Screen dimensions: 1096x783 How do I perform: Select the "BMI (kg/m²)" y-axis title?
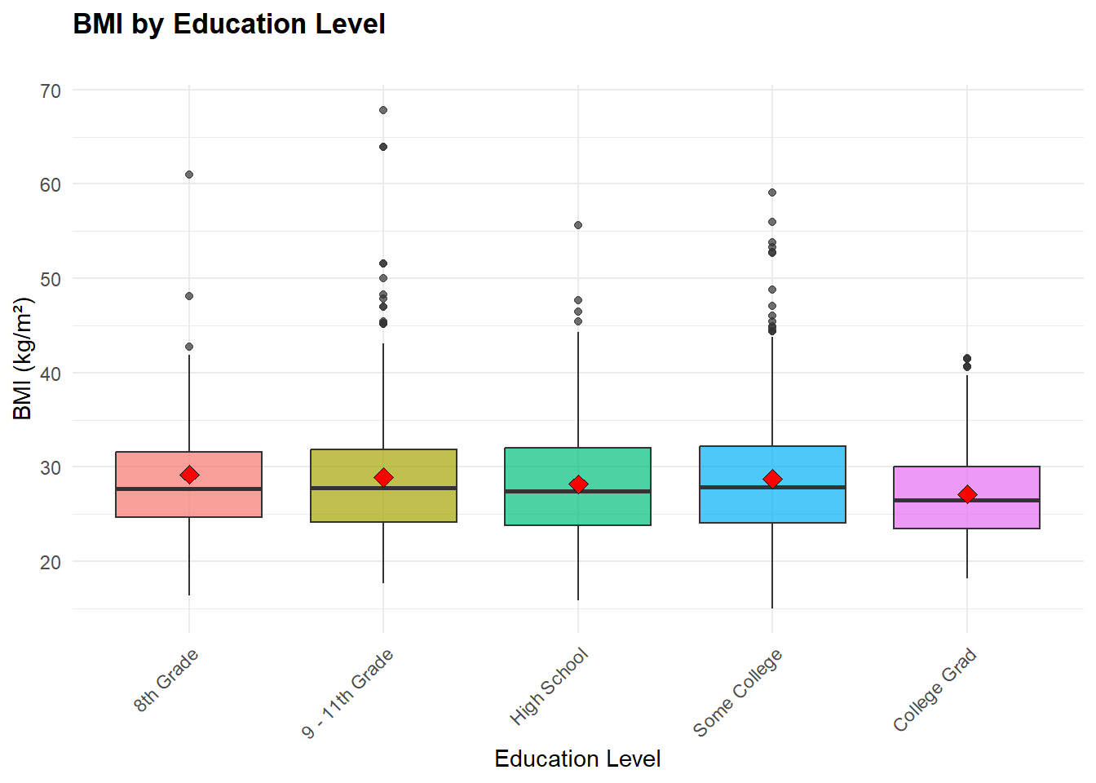pyautogui.click(x=23, y=359)
